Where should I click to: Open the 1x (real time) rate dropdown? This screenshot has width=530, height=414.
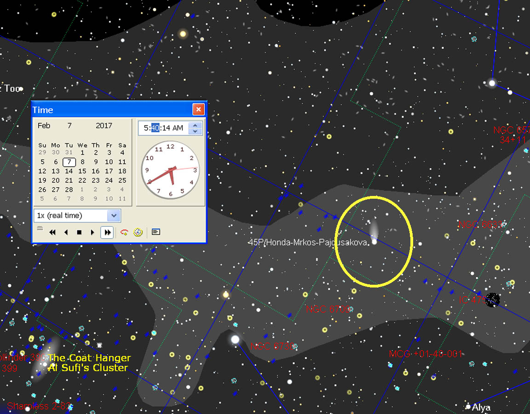[x=114, y=215]
